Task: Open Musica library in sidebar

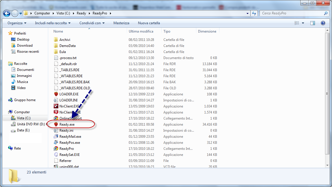Action: click(x=23, y=82)
